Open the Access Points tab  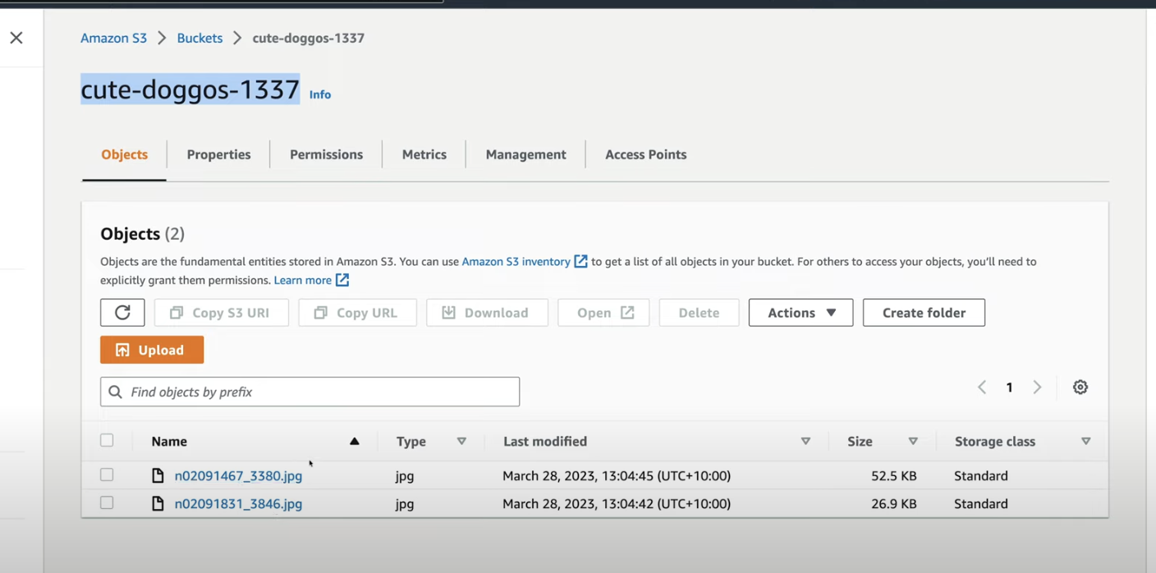pyautogui.click(x=646, y=154)
